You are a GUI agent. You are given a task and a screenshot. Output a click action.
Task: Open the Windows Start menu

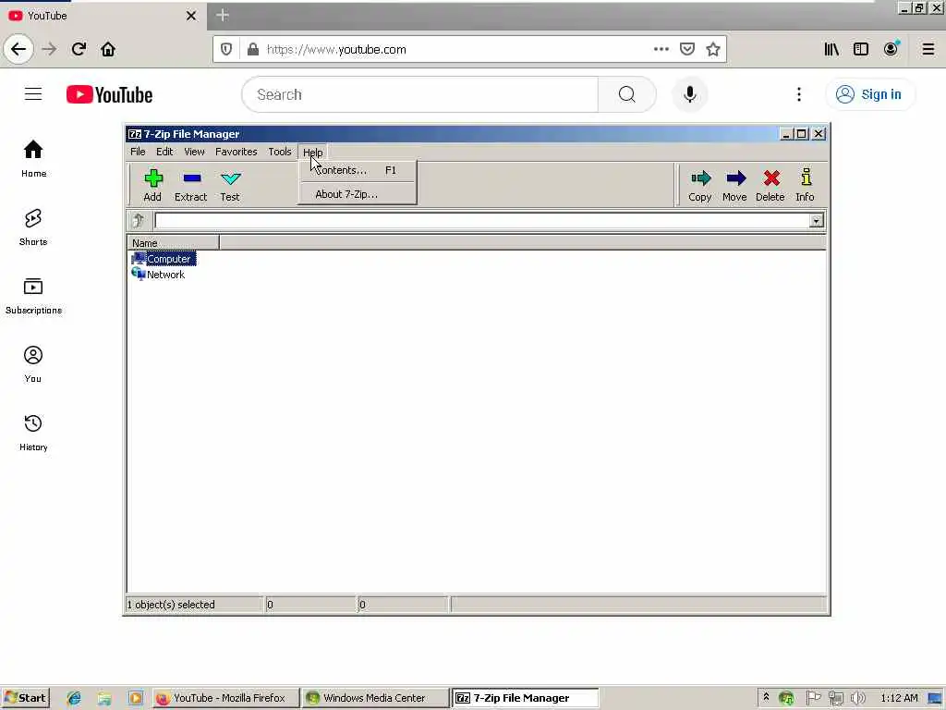click(25, 698)
